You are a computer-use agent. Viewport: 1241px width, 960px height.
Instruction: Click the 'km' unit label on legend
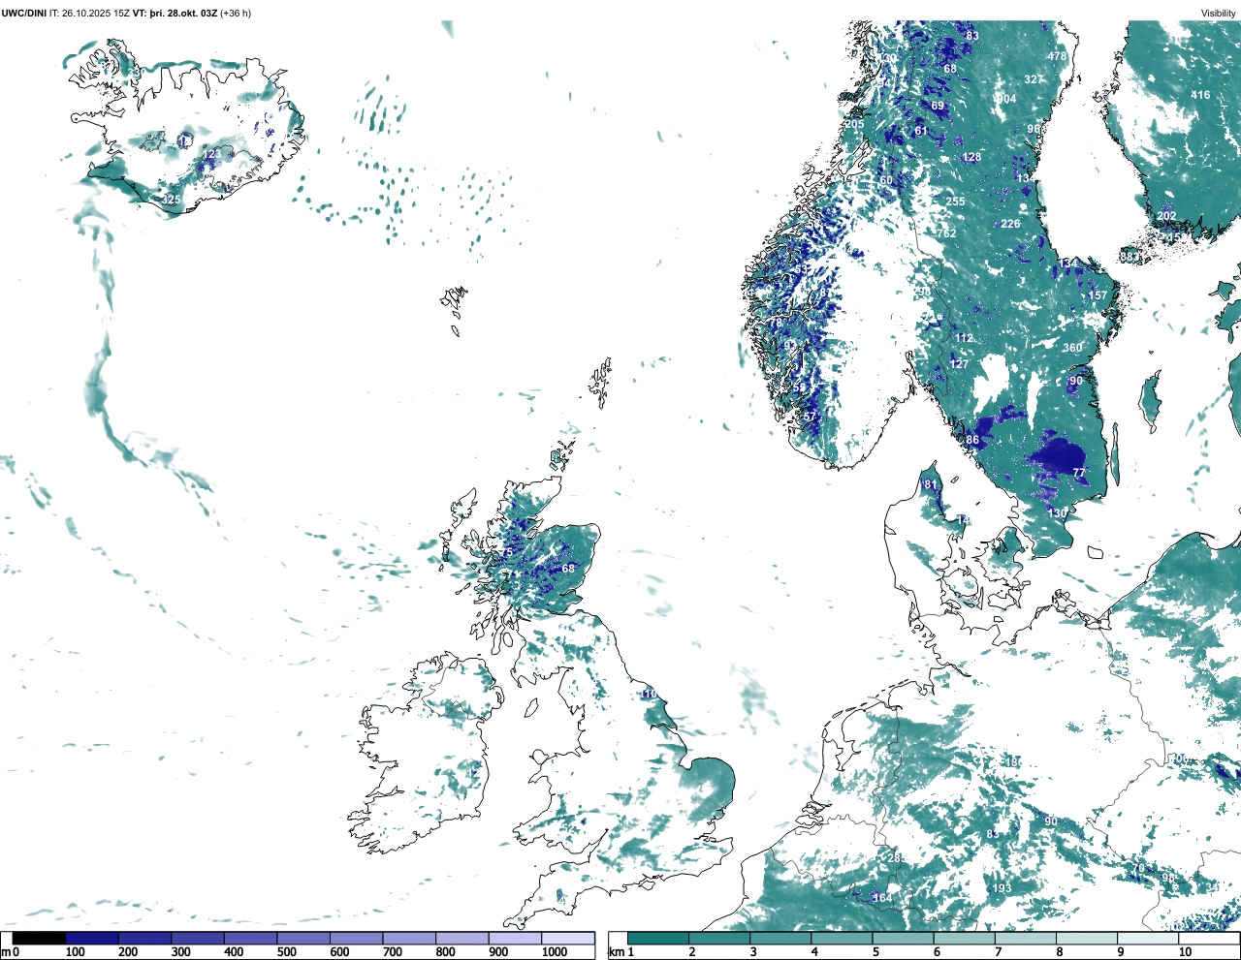pyautogui.click(x=617, y=953)
